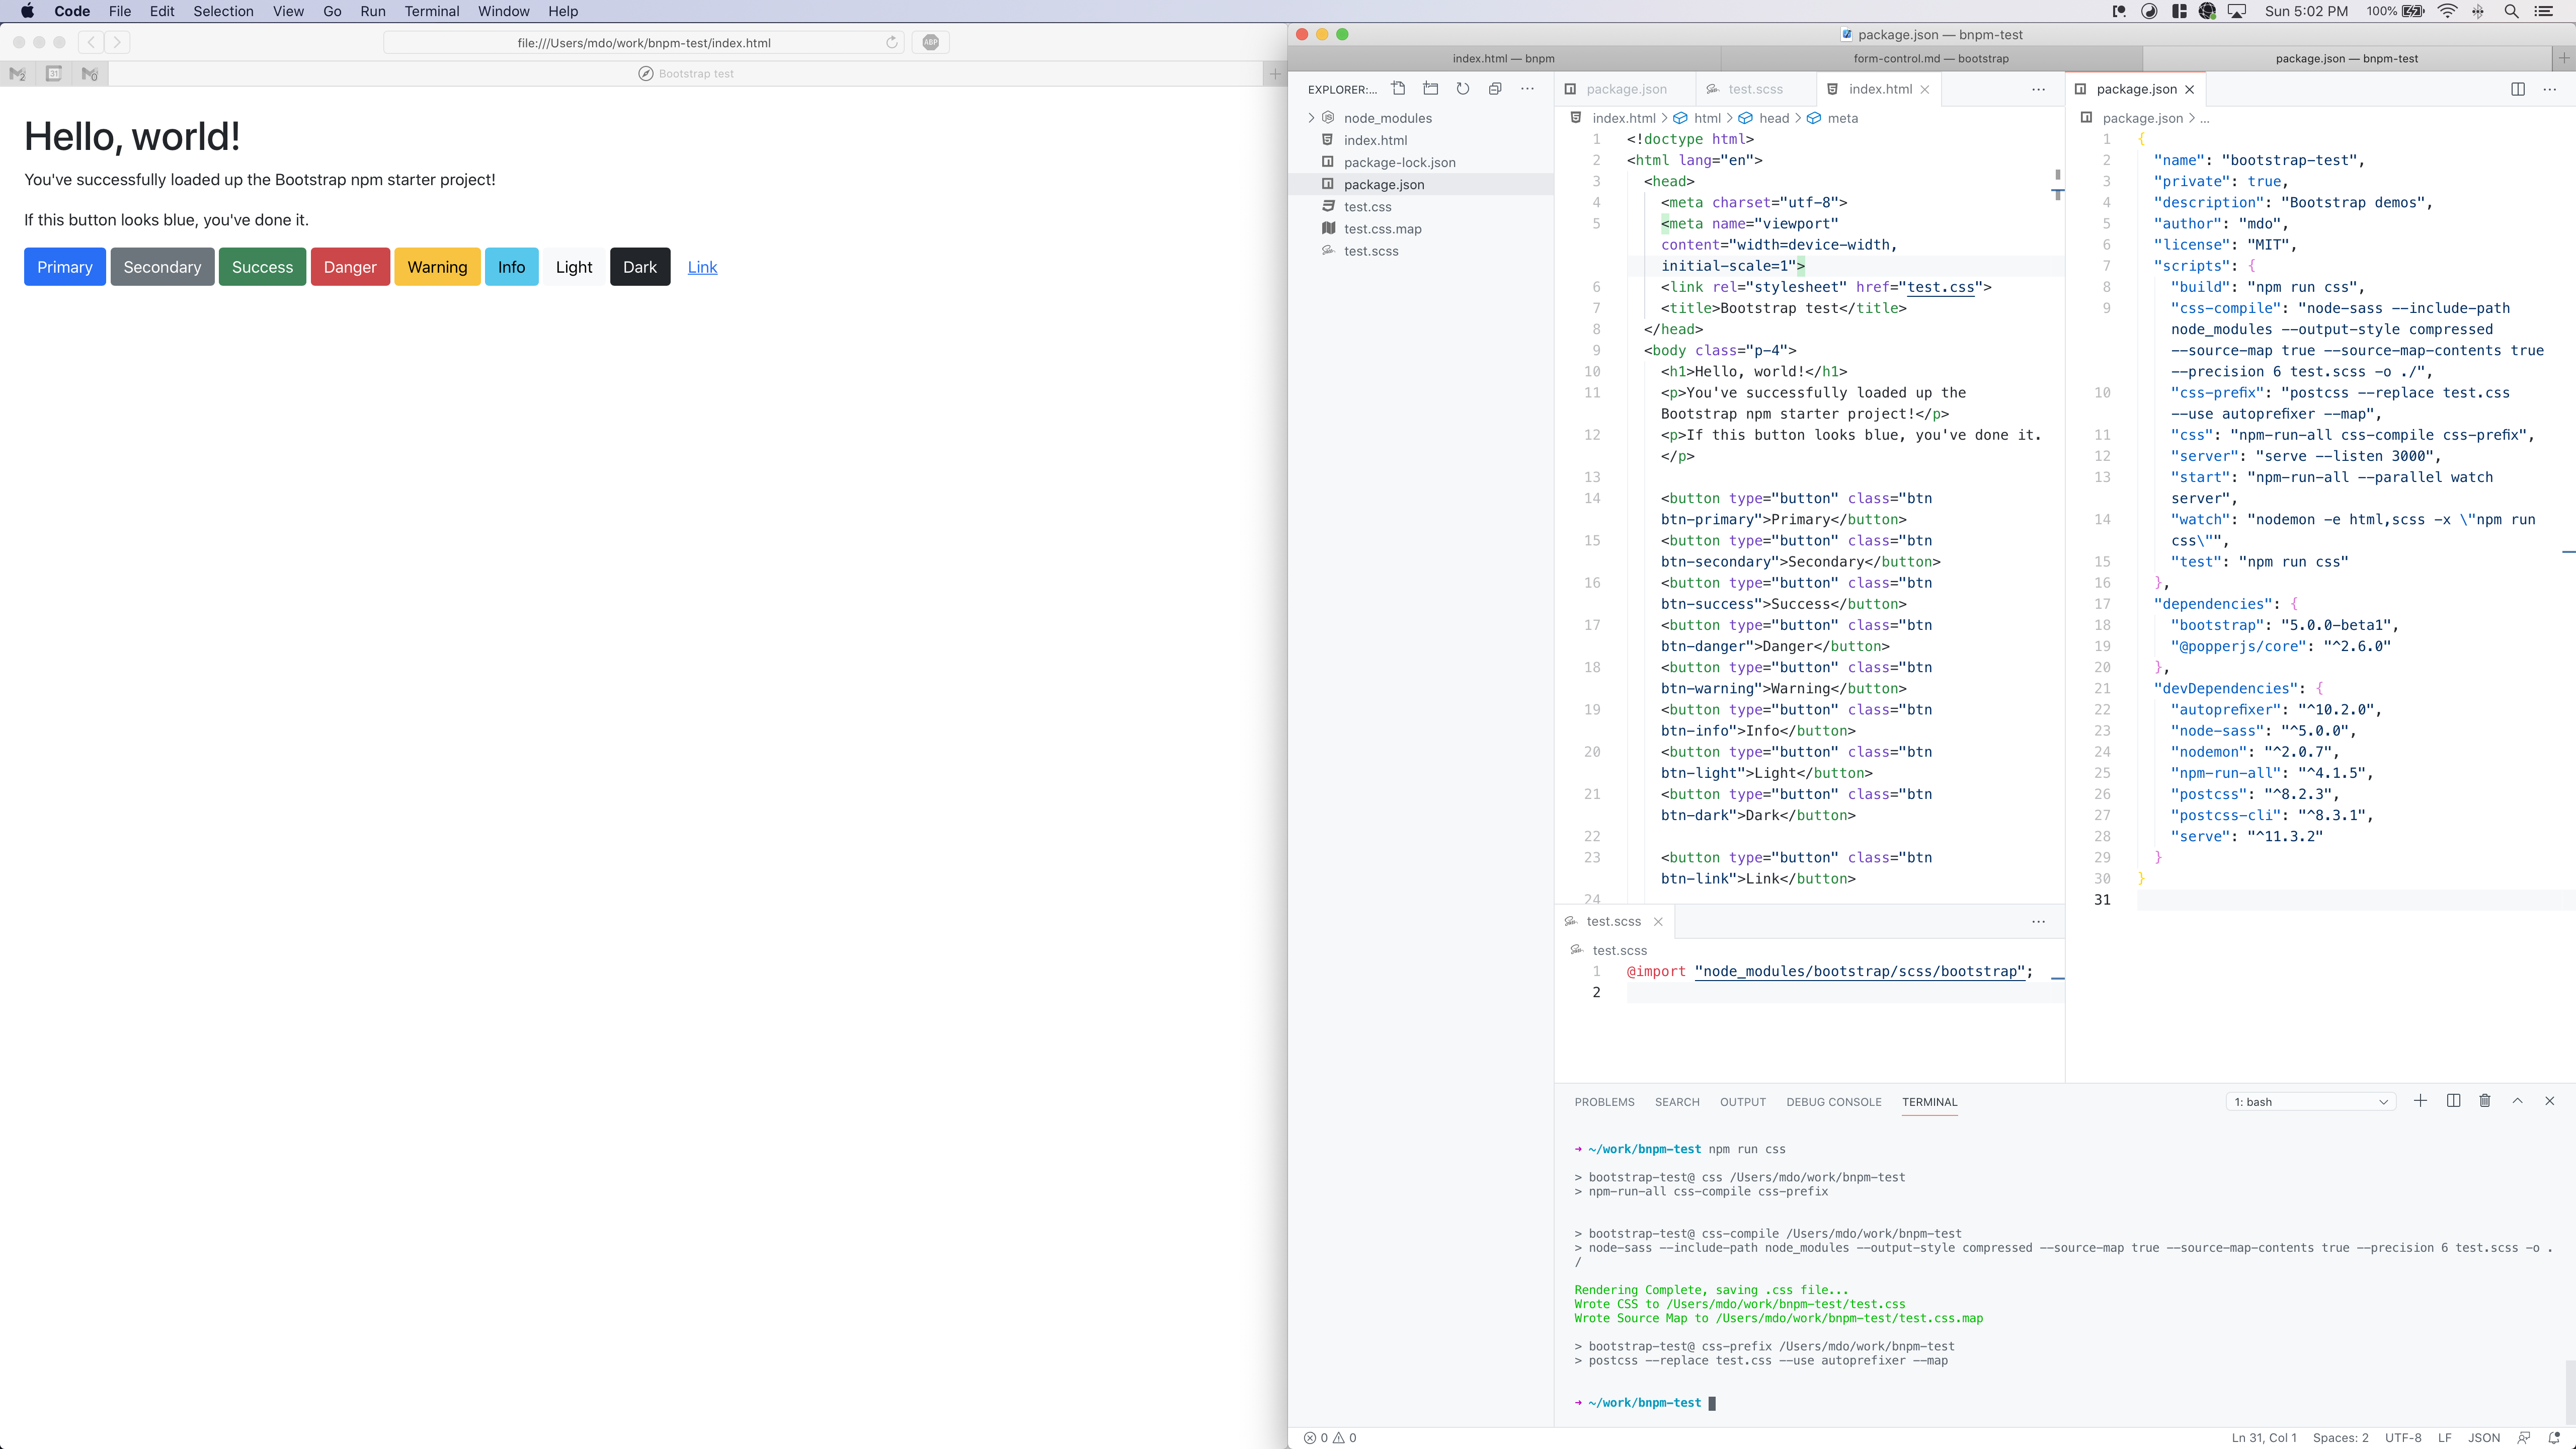
Task: Open Spotlight search from the menu bar
Action: click(x=2511, y=11)
